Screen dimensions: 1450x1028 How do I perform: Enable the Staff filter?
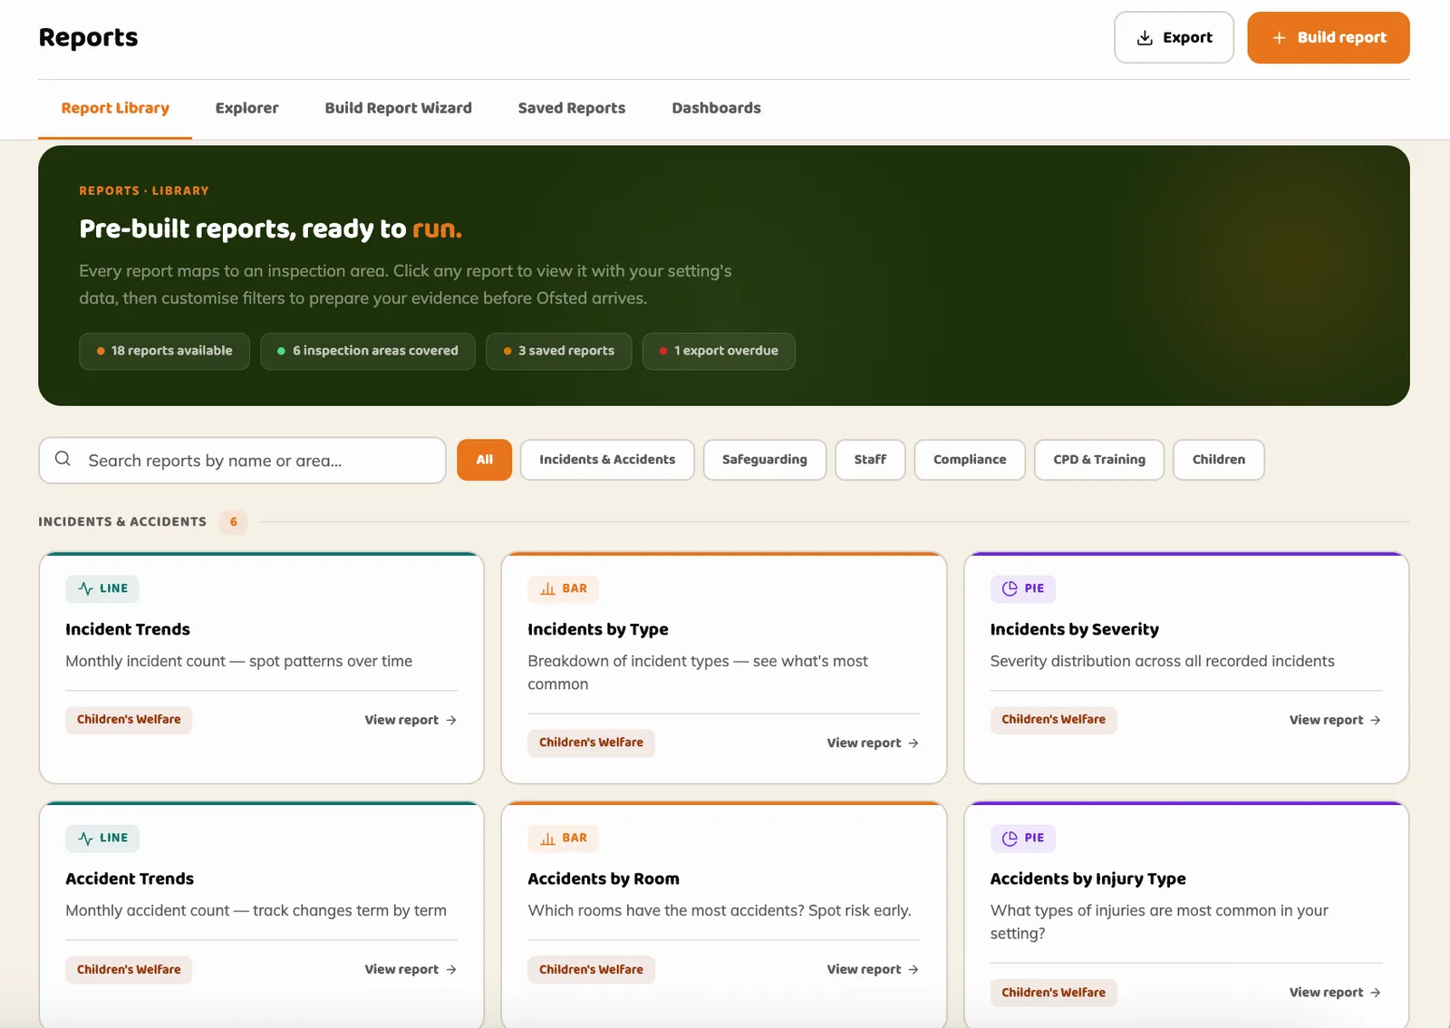tap(869, 460)
